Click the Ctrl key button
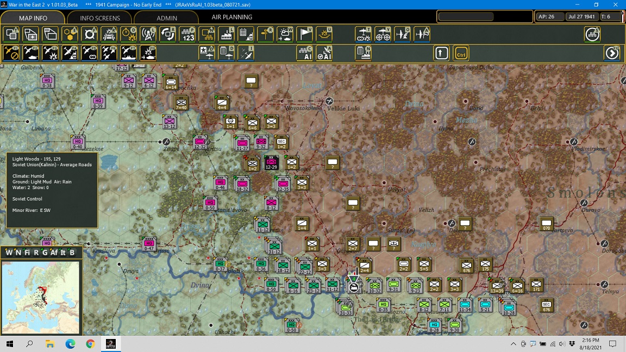 point(461,53)
